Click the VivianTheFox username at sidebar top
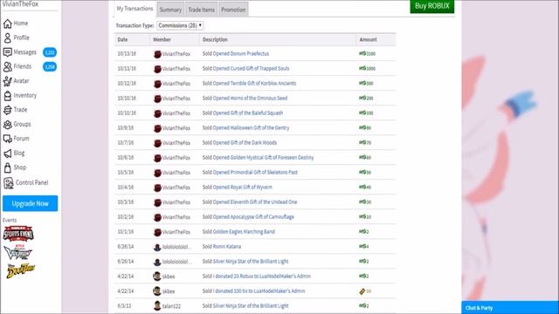Screen dimensions: 559x314 [20, 3]
